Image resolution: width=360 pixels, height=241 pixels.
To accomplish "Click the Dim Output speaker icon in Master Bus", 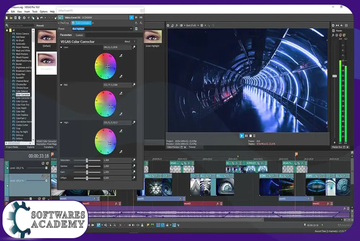I will (342, 26).
